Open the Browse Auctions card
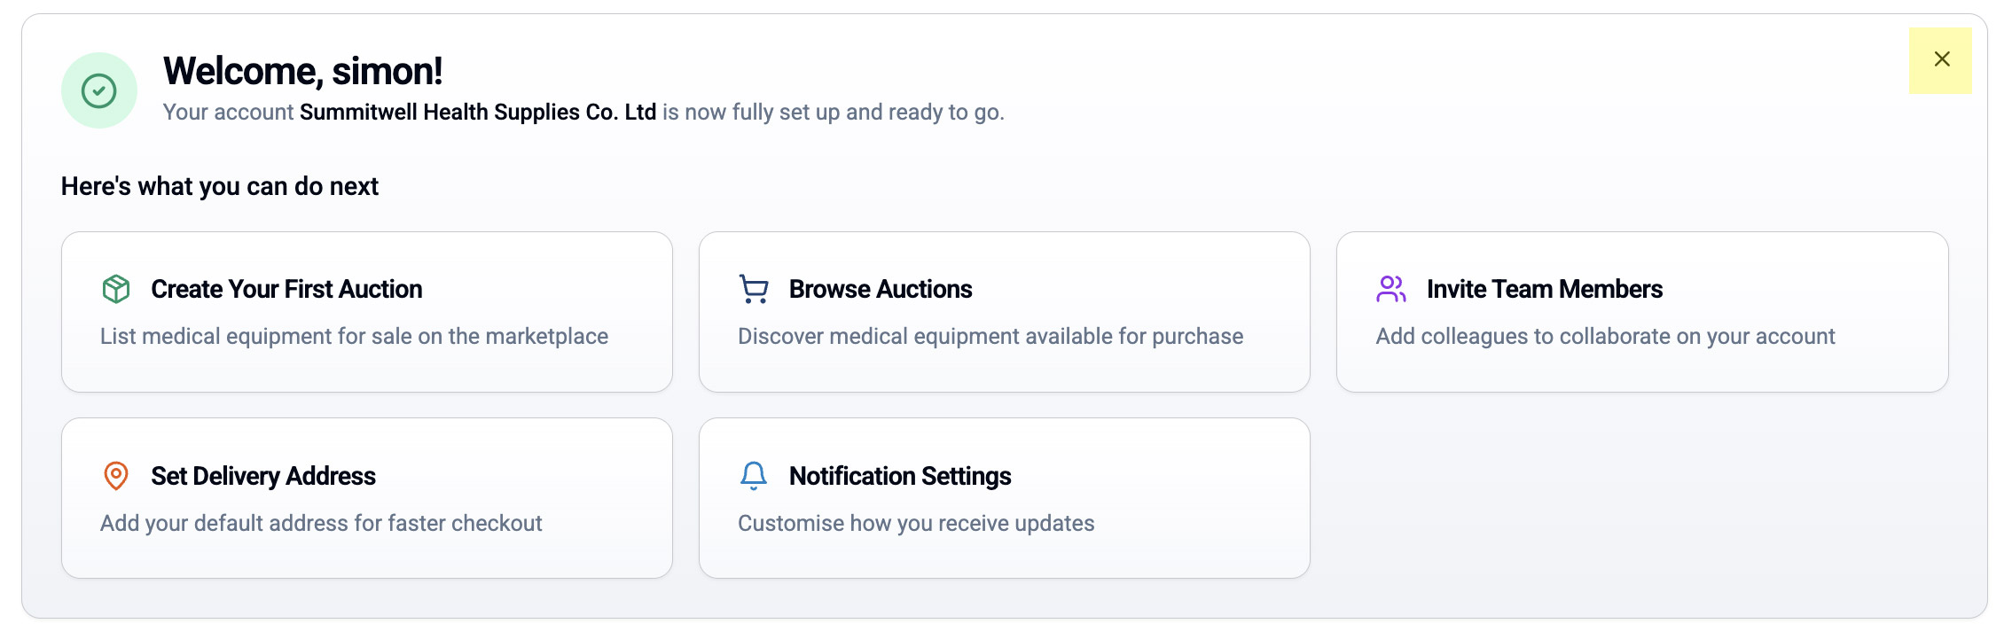This screenshot has width=2012, height=639. pos(880,289)
